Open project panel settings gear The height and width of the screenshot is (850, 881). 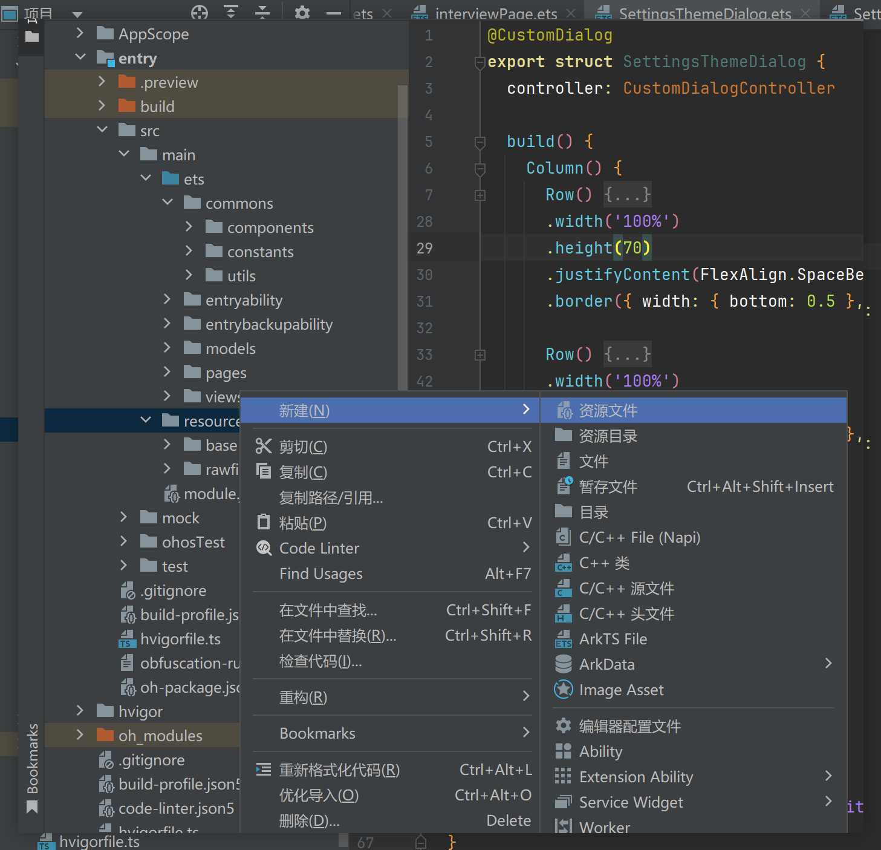click(302, 11)
